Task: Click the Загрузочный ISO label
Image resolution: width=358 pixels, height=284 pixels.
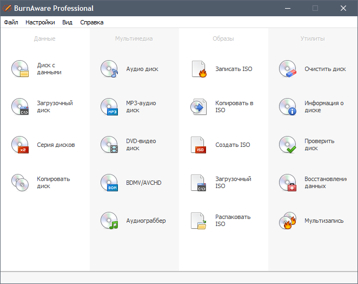Action: [x=233, y=183]
